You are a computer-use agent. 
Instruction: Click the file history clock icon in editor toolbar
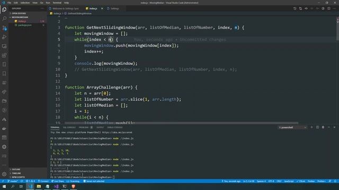coord(295,8)
